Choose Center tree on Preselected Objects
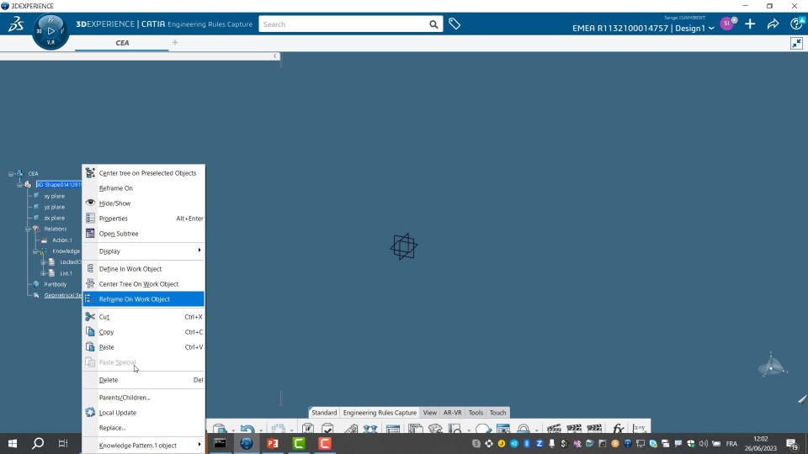Screen dimensions: 808x454 (x=144, y=173)
